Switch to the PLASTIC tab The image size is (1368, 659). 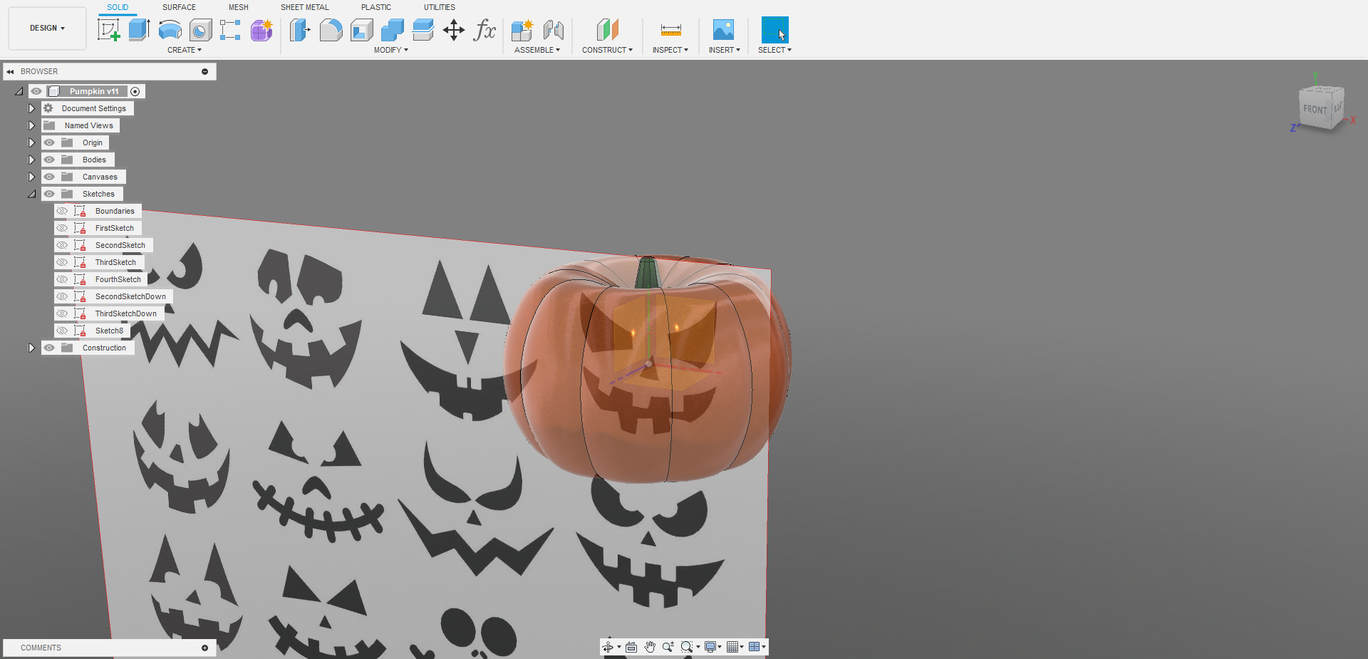376,7
